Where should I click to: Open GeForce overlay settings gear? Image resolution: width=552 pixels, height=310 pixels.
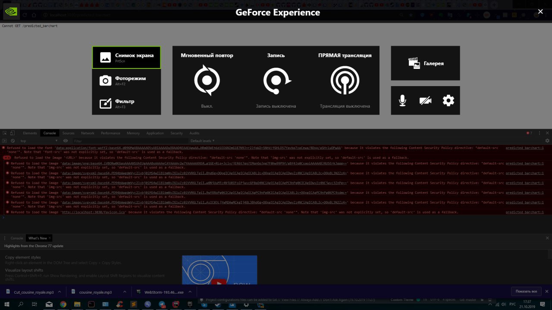448,101
